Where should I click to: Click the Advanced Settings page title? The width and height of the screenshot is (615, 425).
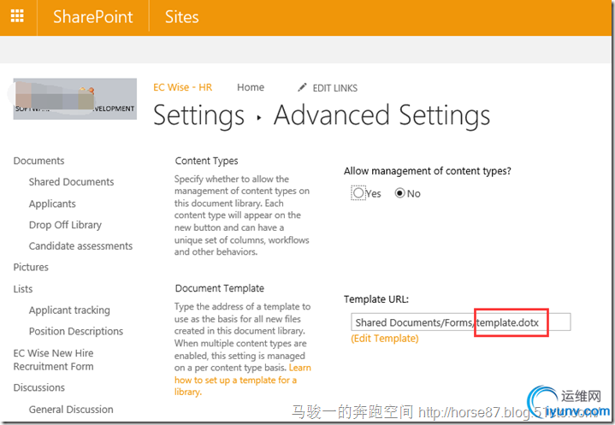pos(382,115)
